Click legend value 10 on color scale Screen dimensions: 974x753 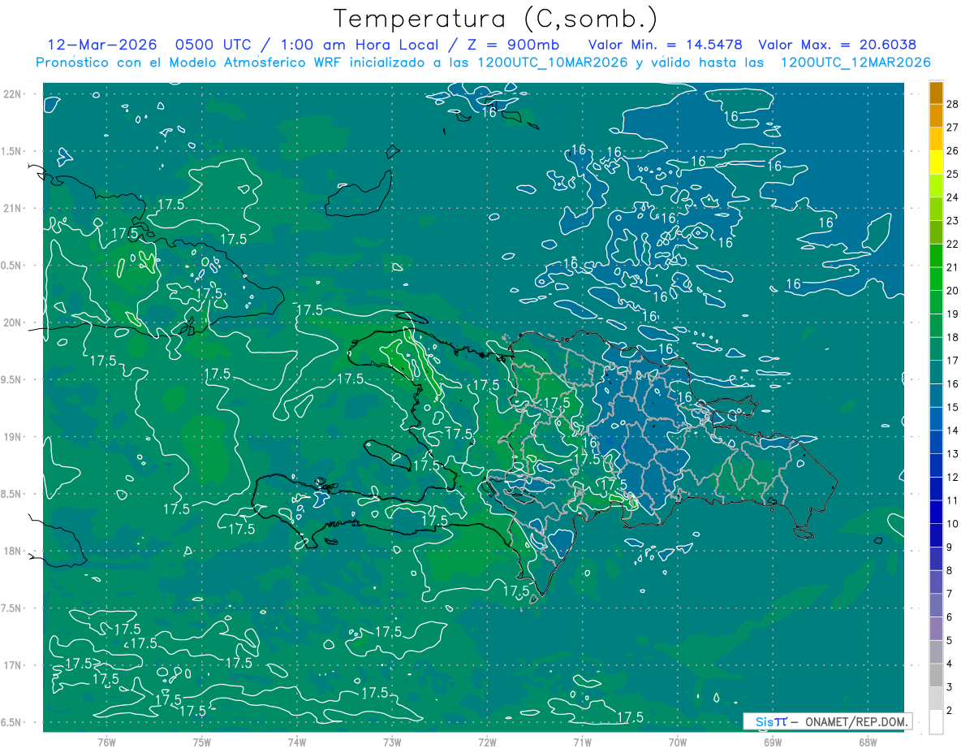point(953,524)
